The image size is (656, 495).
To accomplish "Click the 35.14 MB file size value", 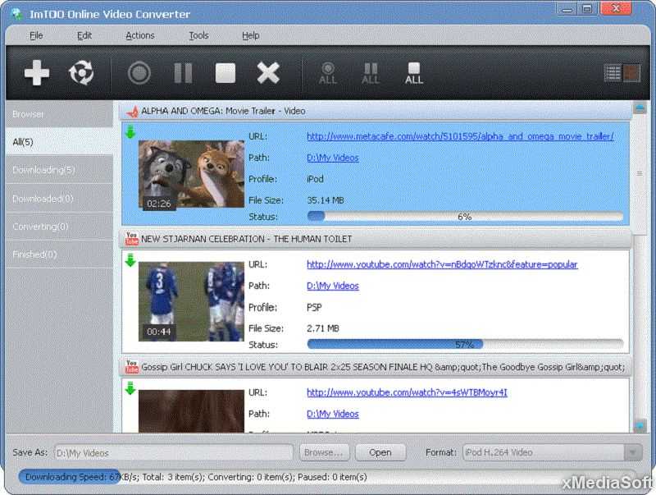I will 325,200.
